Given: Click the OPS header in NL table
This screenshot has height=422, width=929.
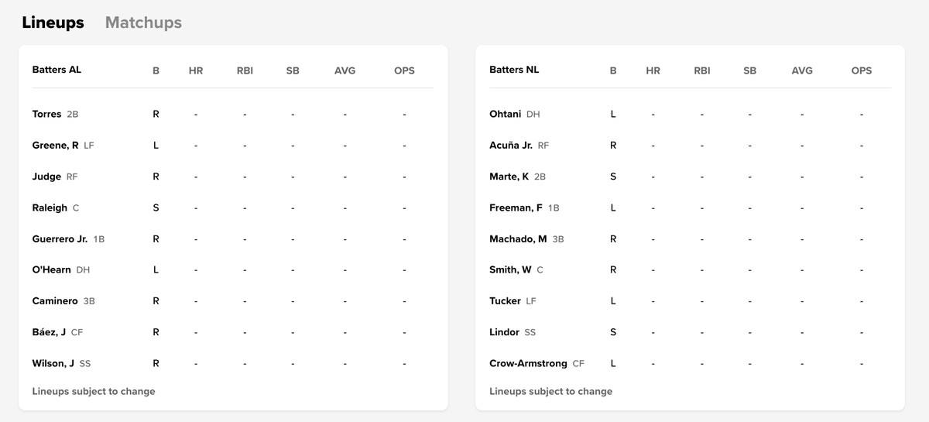Looking at the screenshot, I should [862, 70].
